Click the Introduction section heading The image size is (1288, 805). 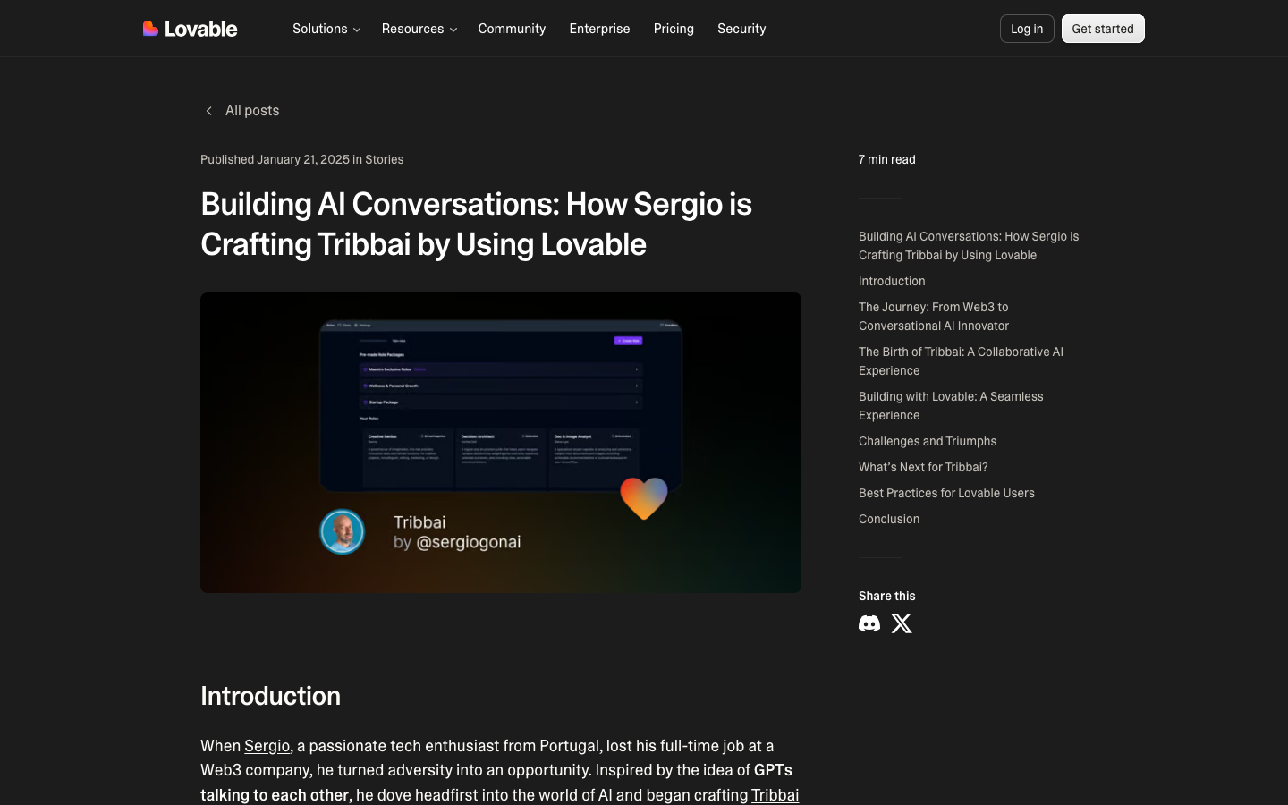pos(270,696)
